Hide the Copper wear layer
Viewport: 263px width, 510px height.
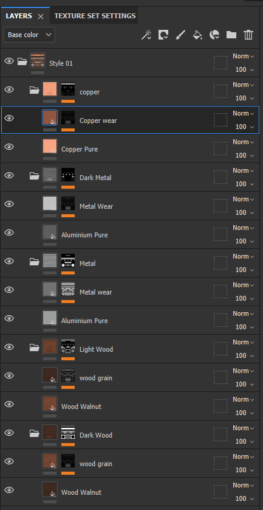(9, 118)
